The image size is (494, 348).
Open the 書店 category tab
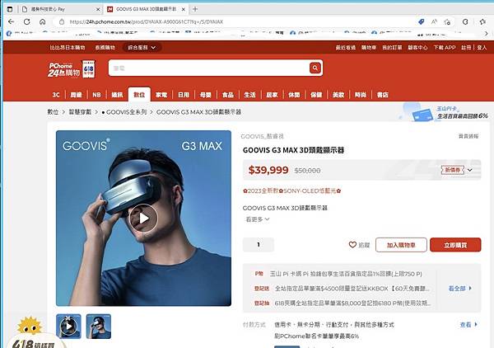point(383,95)
